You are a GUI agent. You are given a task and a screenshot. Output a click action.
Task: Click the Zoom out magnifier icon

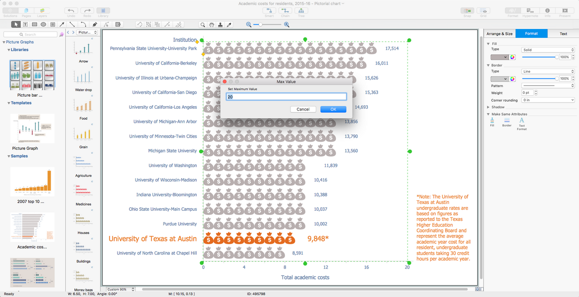point(248,24)
